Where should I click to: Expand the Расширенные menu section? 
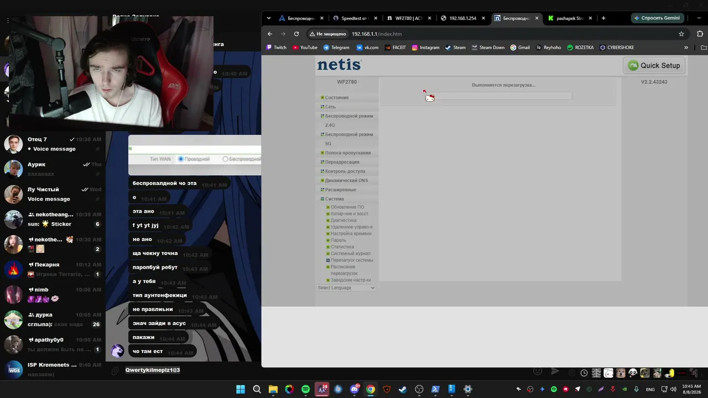coord(340,190)
